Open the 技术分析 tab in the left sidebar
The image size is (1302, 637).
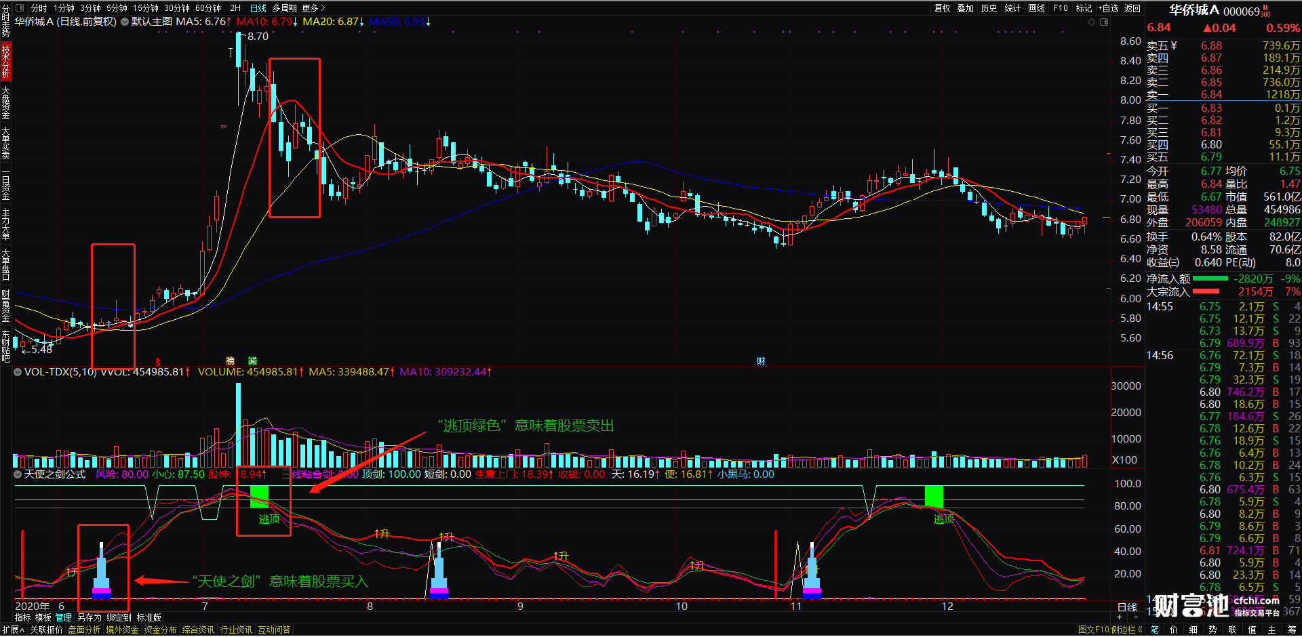point(5,62)
